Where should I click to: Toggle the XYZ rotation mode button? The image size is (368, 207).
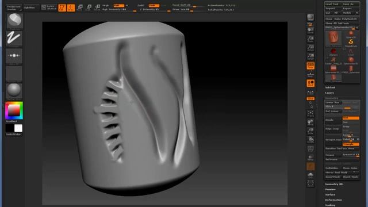coord(310,98)
